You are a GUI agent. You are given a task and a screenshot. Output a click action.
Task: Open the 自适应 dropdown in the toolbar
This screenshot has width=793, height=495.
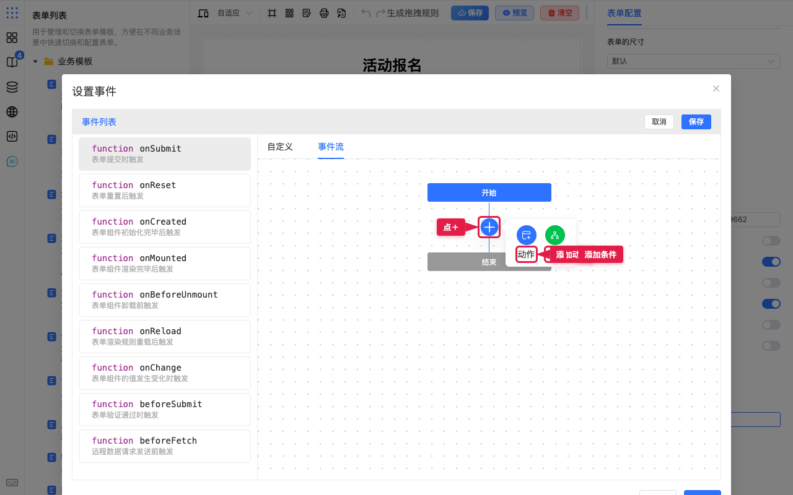point(235,13)
